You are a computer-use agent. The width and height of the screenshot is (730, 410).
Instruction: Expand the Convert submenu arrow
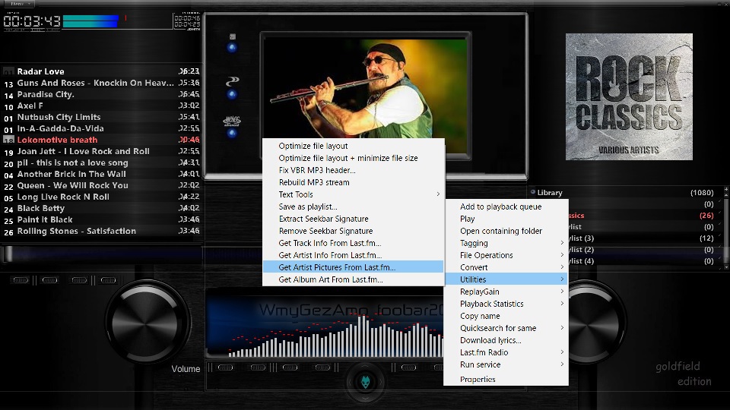pyautogui.click(x=562, y=266)
